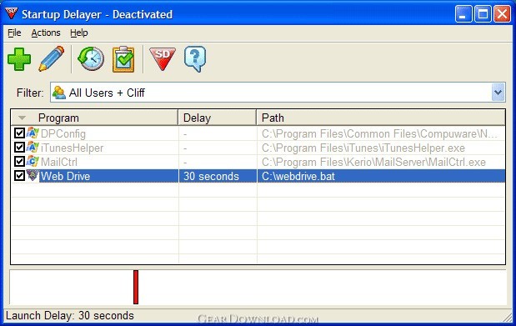Click the iTunesHelper.exe path cell
This screenshot has height=326, width=516.
pos(381,148)
